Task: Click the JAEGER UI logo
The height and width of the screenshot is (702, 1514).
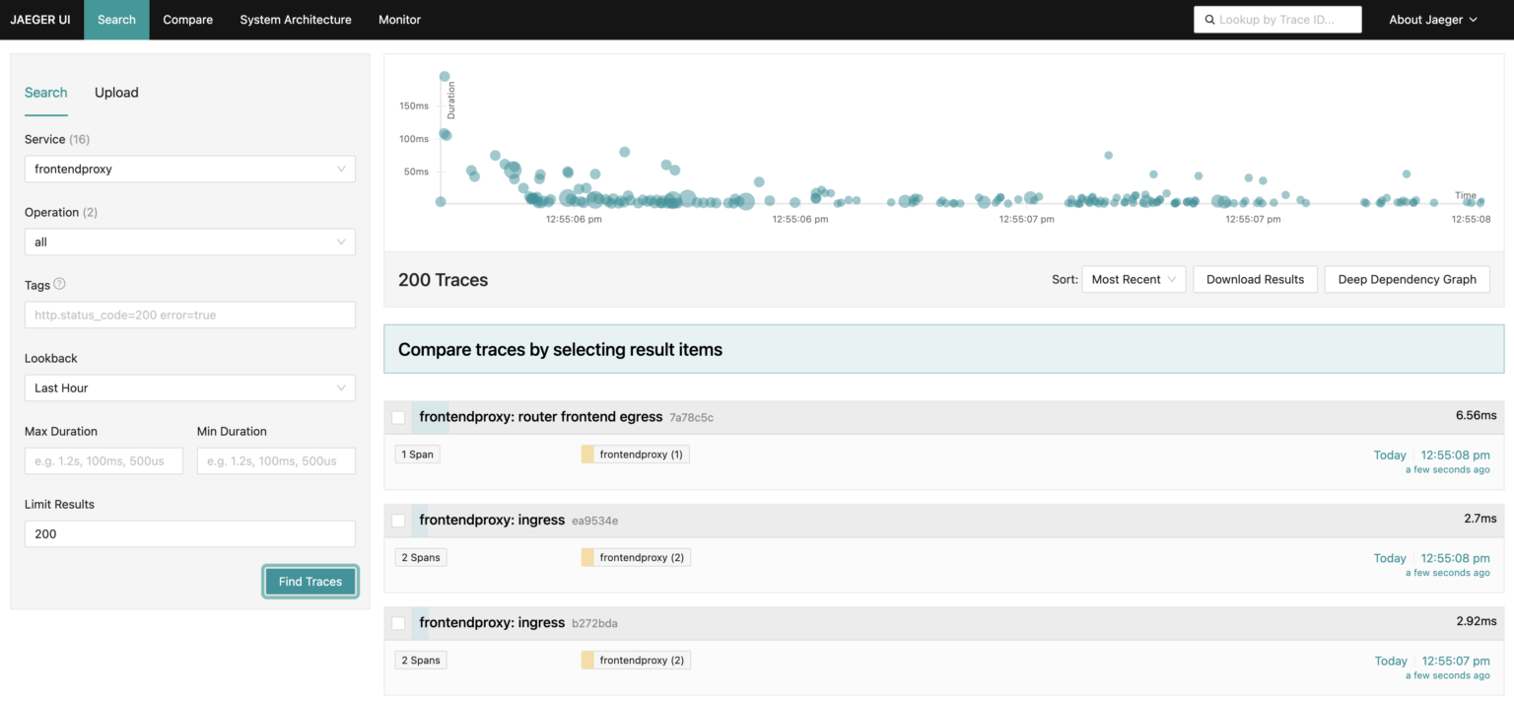Action: coord(40,19)
